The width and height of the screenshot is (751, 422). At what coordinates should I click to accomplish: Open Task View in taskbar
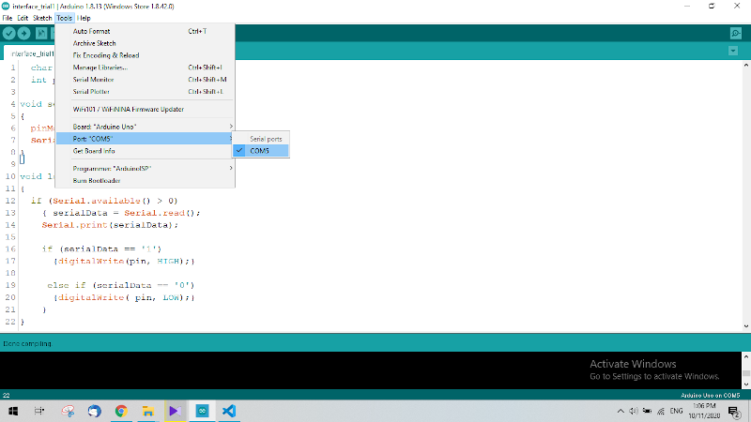pos(39,411)
